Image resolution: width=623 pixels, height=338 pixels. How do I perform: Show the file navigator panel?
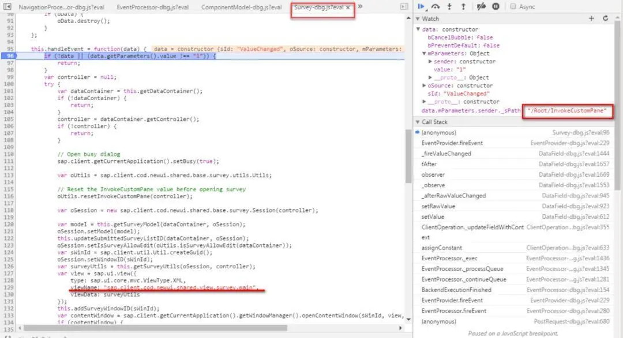7,7
